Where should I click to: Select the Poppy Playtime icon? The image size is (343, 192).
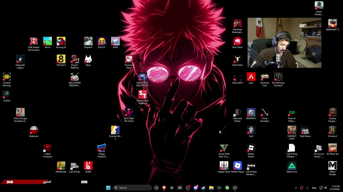click(x=102, y=151)
